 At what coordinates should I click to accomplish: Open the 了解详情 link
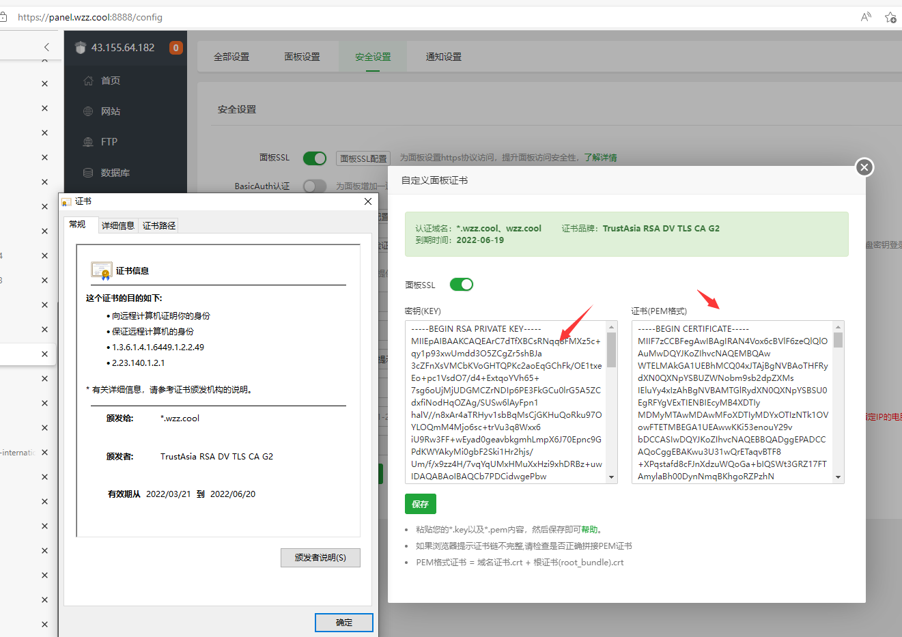(x=600, y=158)
